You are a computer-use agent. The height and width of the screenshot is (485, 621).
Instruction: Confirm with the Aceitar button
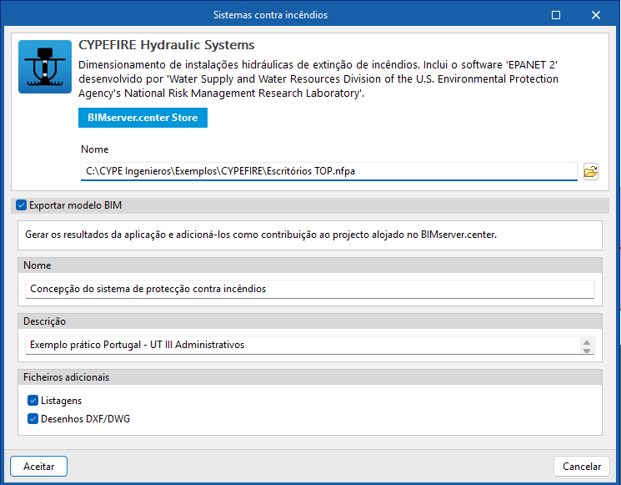click(x=39, y=467)
